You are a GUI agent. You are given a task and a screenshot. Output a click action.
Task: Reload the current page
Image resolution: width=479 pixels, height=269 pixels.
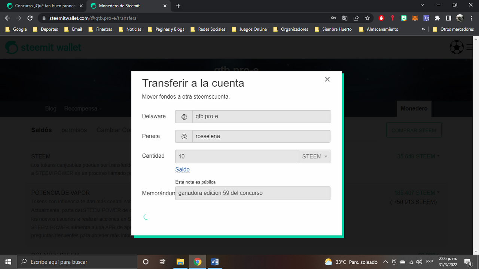click(30, 18)
